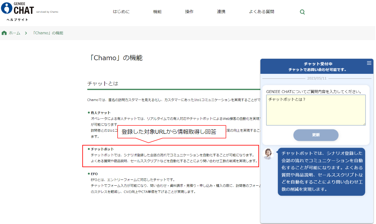Open the はじめに menu item
376x224 pixels.
[x=121, y=12]
